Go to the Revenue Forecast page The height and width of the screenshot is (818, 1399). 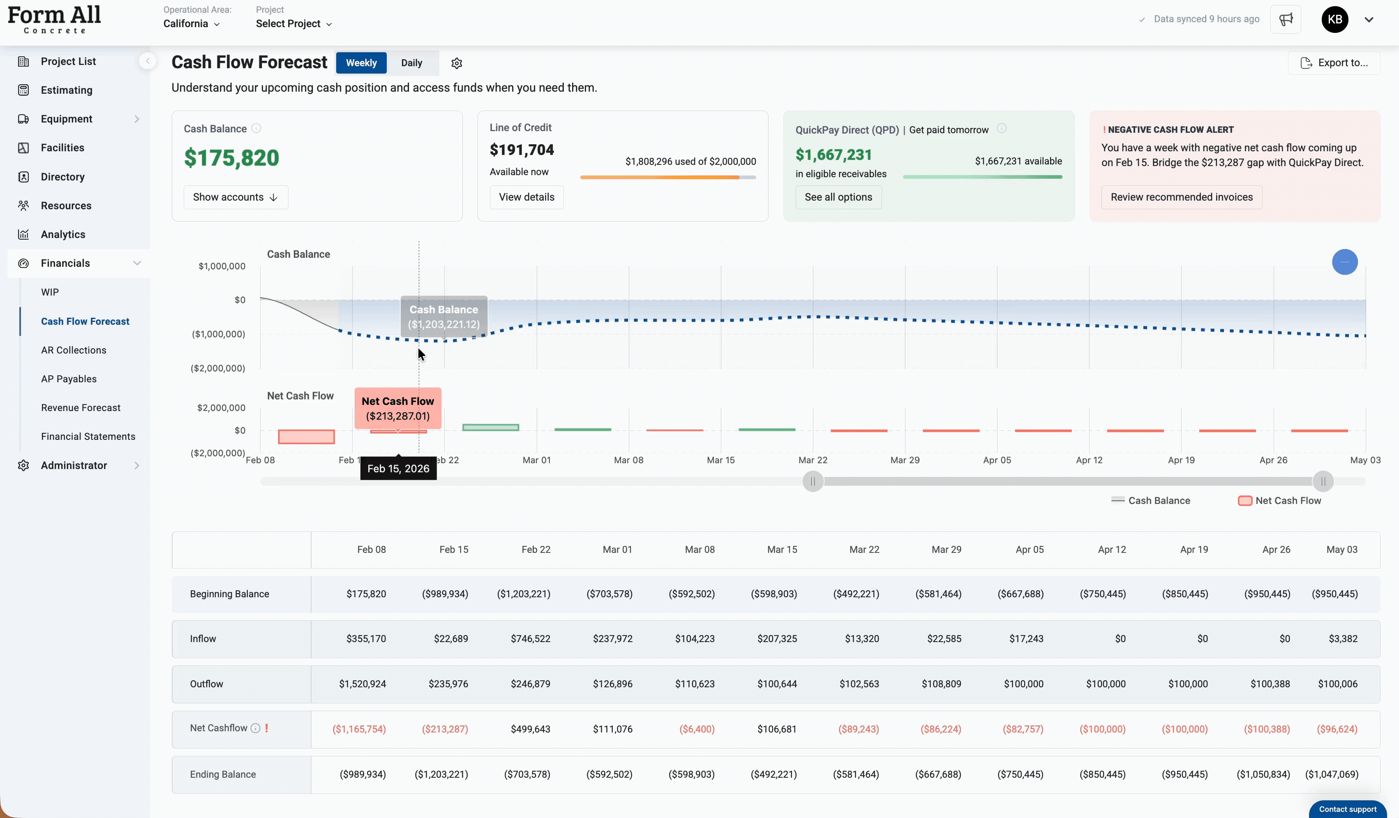[x=81, y=408]
